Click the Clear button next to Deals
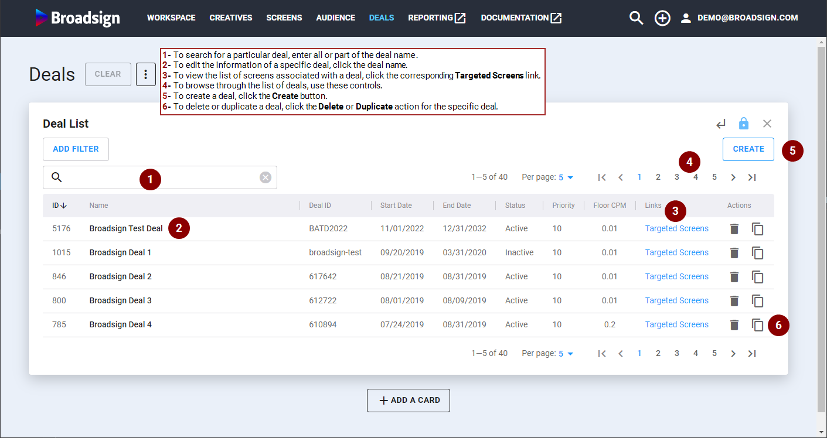The height and width of the screenshot is (438, 827). coord(108,74)
